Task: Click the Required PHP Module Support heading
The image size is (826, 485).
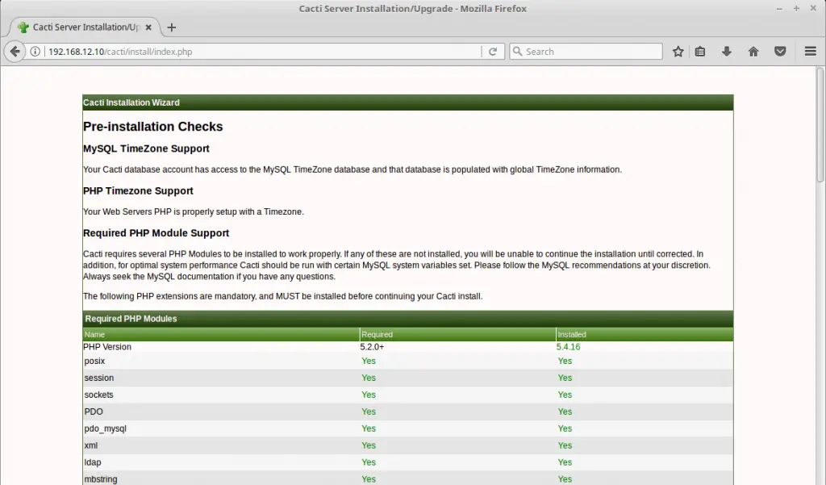Action: click(x=156, y=233)
